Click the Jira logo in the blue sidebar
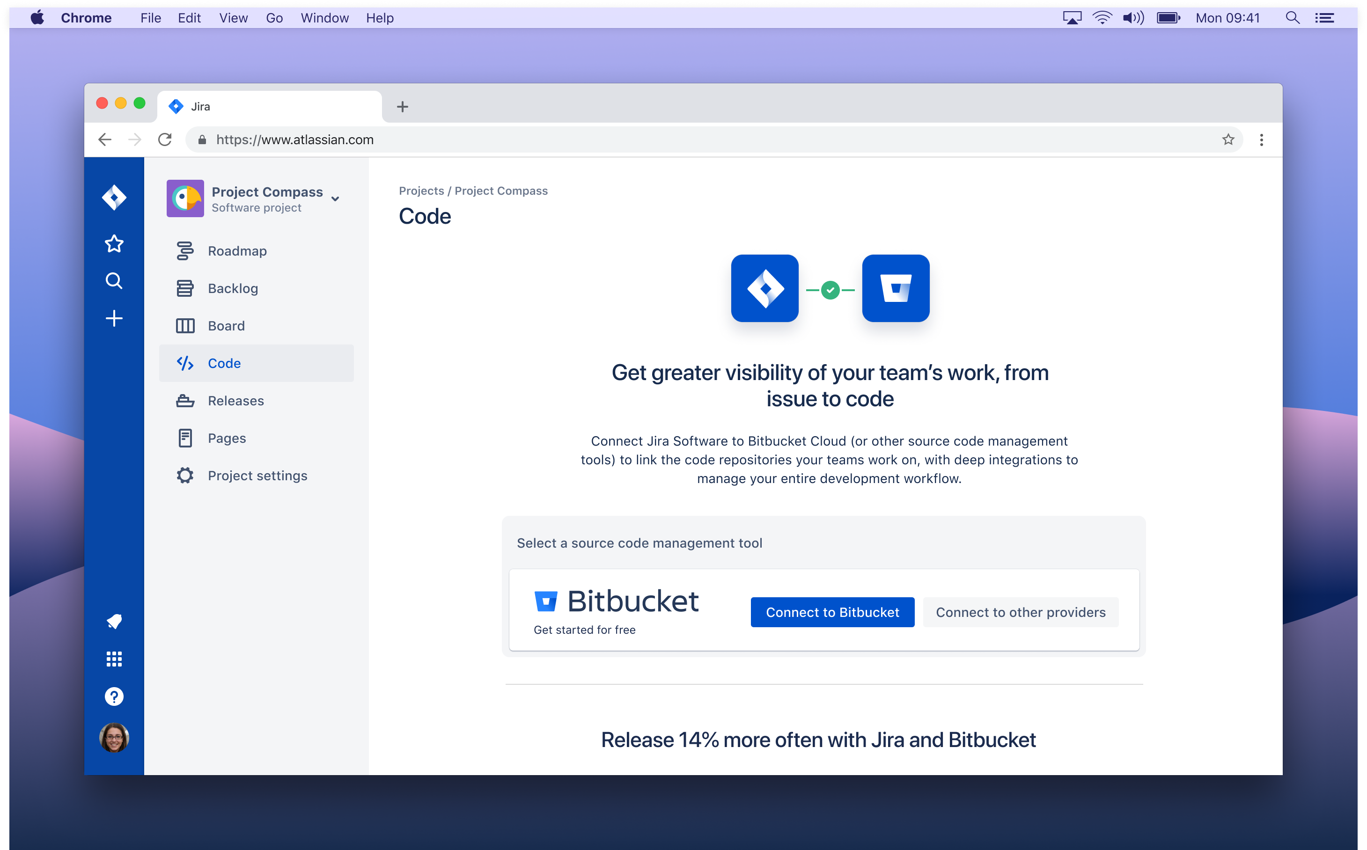This screenshot has height=850, width=1367. (x=114, y=198)
